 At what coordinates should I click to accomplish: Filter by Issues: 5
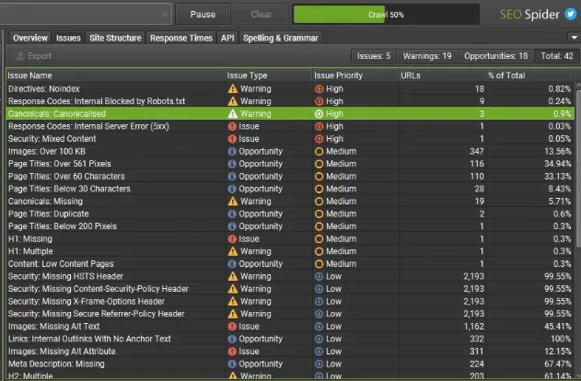click(x=374, y=56)
